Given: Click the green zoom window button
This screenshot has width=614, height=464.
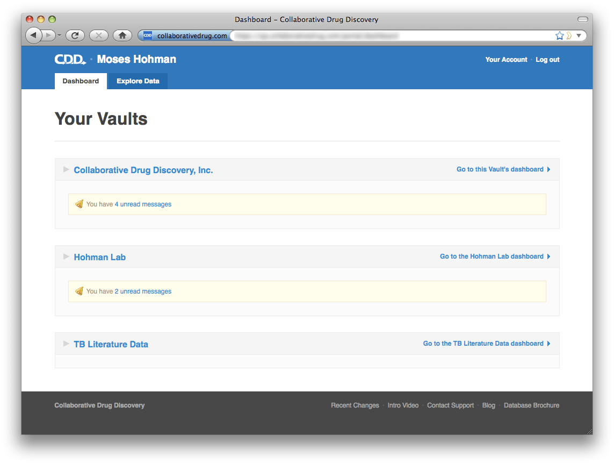Looking at the screenshot, I should pyautogui.click(x=52, y=19).
